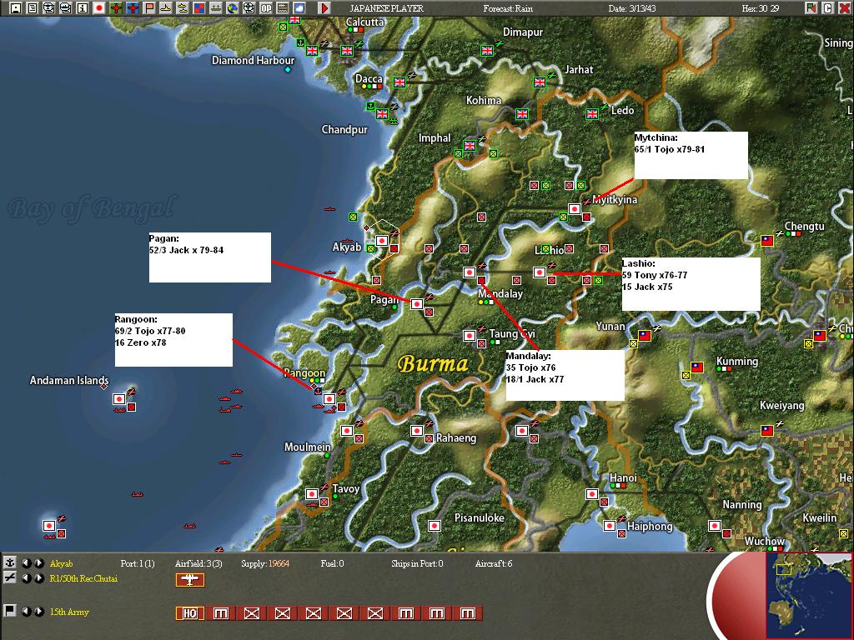Select the British base marker at Kohima

tap(522, 113)
